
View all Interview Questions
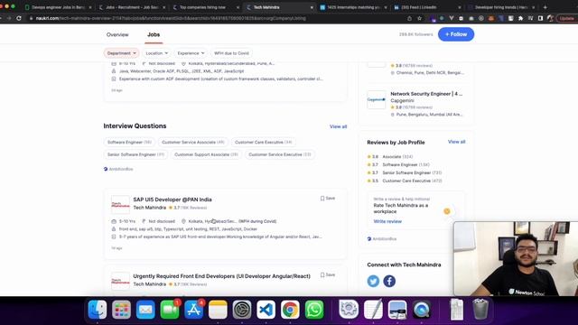338,126
